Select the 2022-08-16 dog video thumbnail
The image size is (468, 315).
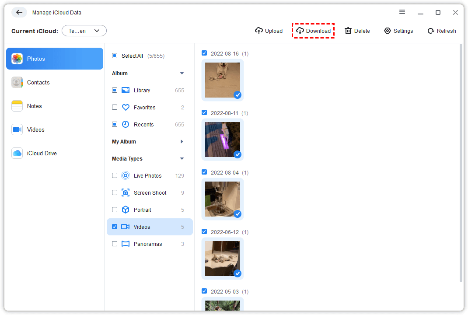point(223,80)
